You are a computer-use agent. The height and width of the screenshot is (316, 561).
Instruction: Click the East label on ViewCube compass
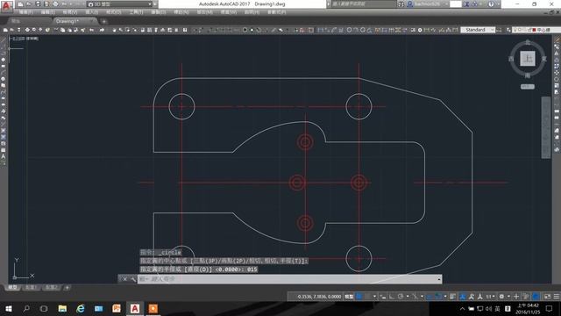tap(543, 59)
